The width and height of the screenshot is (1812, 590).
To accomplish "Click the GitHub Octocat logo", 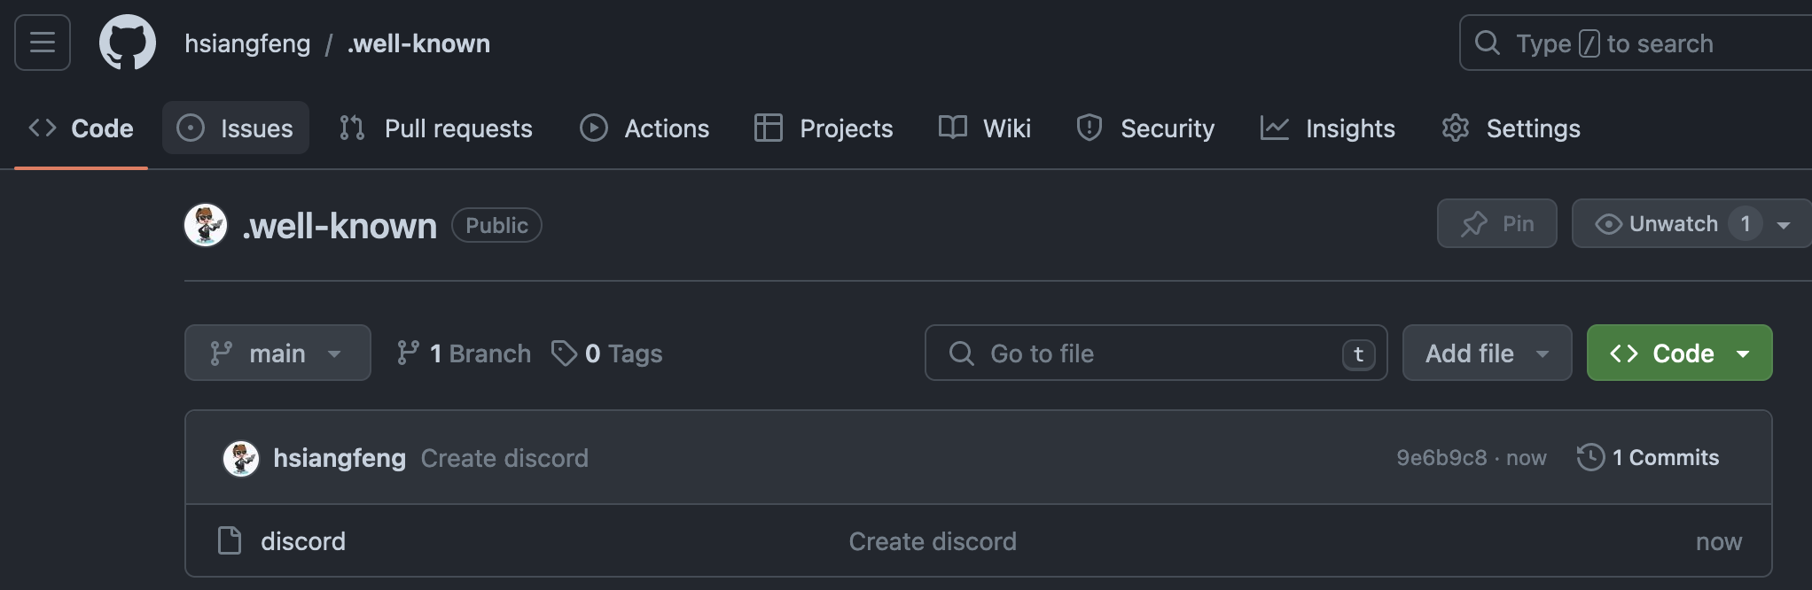I will point(127,43).
